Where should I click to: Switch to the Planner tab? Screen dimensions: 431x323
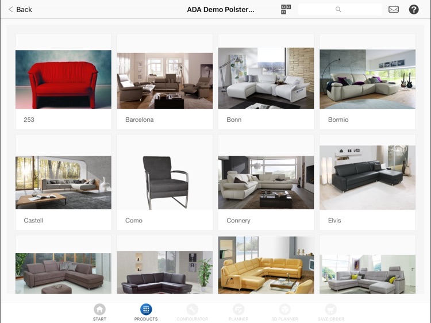click(x=238, y=313)
